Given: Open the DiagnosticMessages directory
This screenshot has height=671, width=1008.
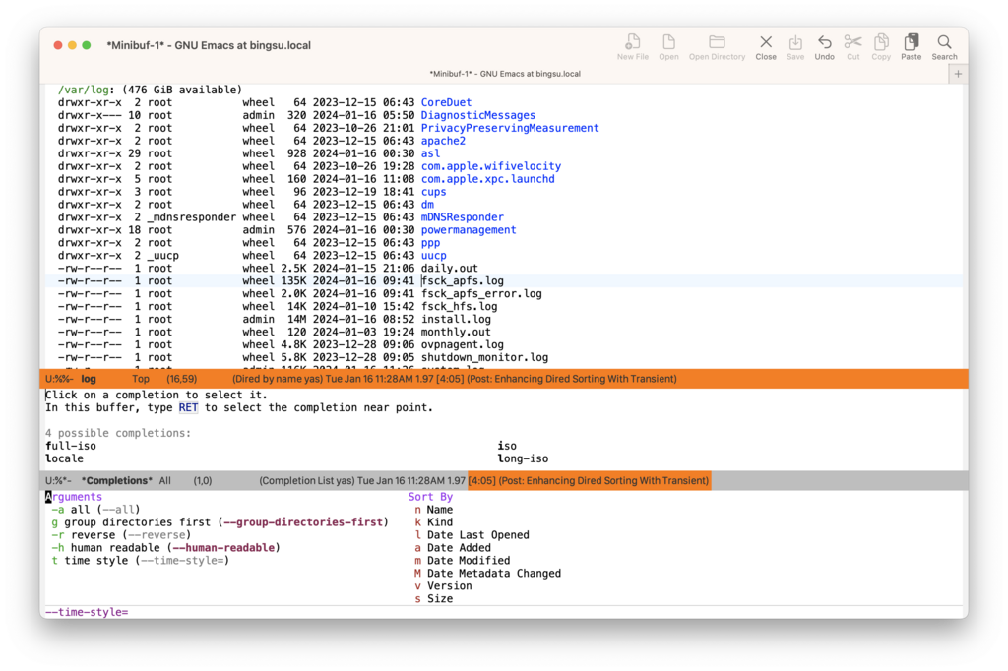Looking at the screenshot, I should coord(478,116).
